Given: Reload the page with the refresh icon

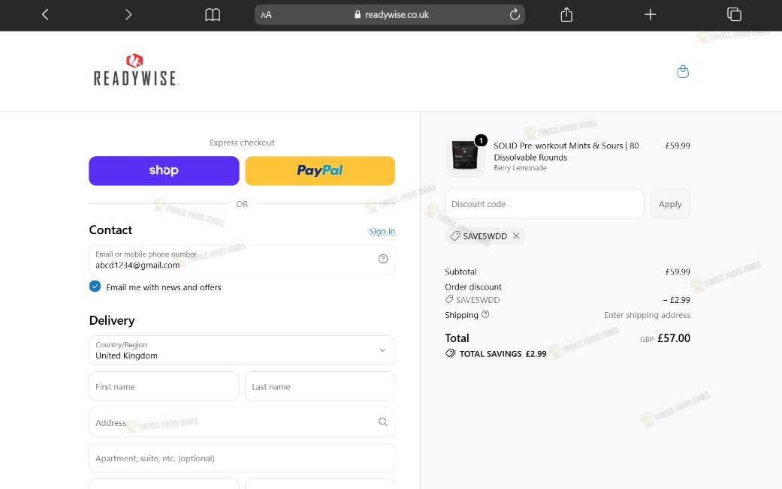Looking at the screenshot, I should (515, 14).
